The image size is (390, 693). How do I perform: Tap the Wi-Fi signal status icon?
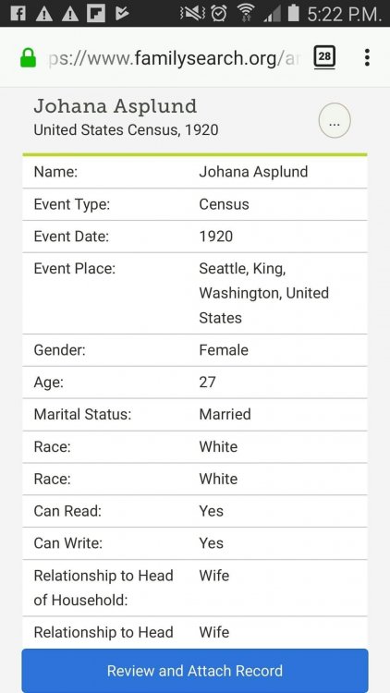coord(246,14)
